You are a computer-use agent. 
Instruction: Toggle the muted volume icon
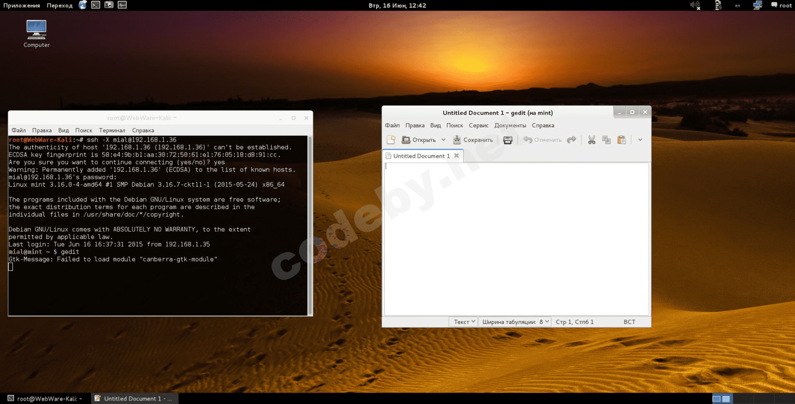(x=695, y=5)
